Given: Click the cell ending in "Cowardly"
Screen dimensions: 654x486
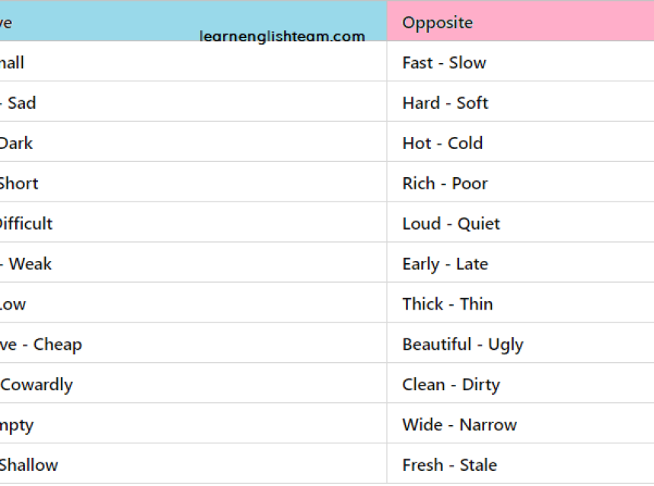Looking at the screenshot, I should pos(37,385).
